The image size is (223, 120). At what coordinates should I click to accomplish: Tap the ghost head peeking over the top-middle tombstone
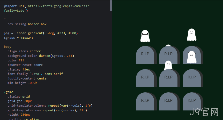pos(168,45)
